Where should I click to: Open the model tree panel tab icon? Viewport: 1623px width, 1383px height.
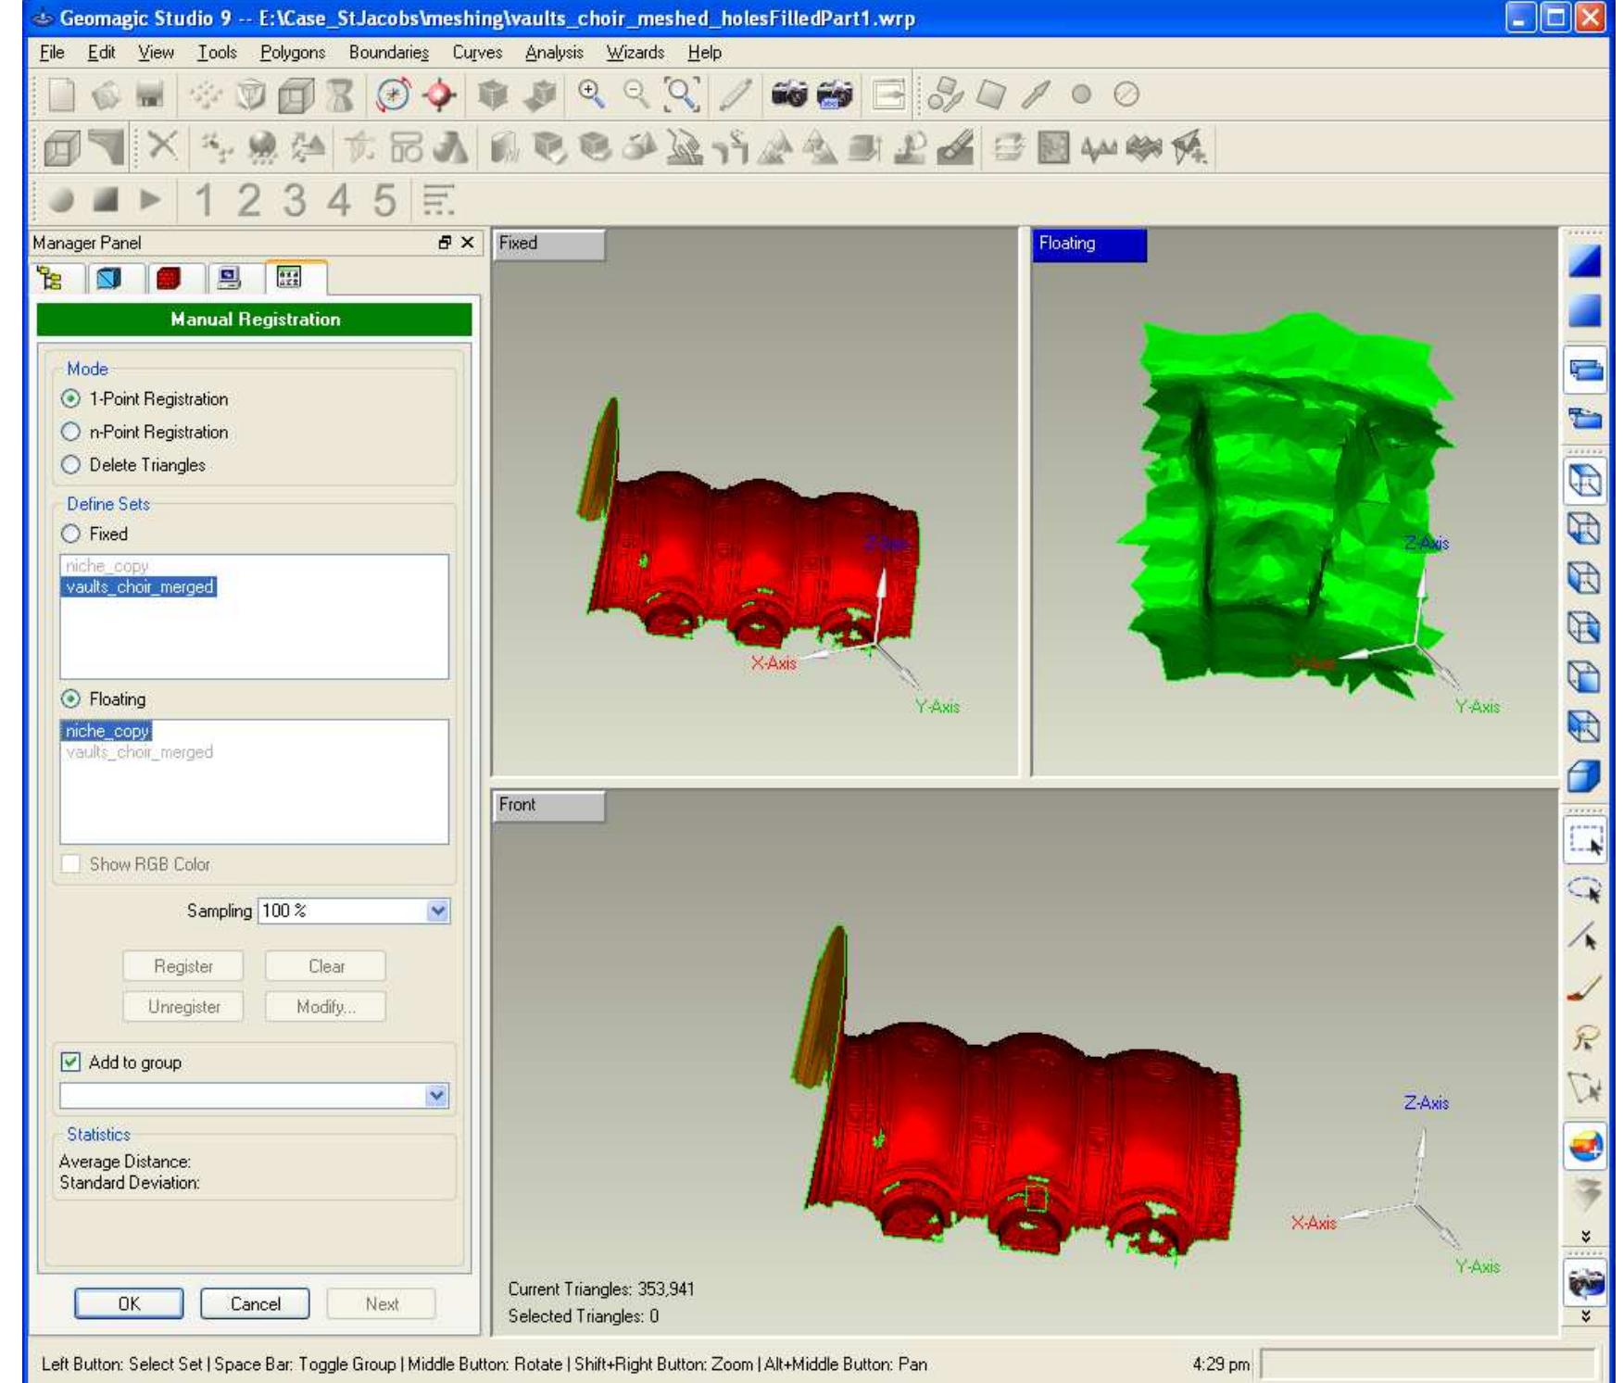point(50,278)
